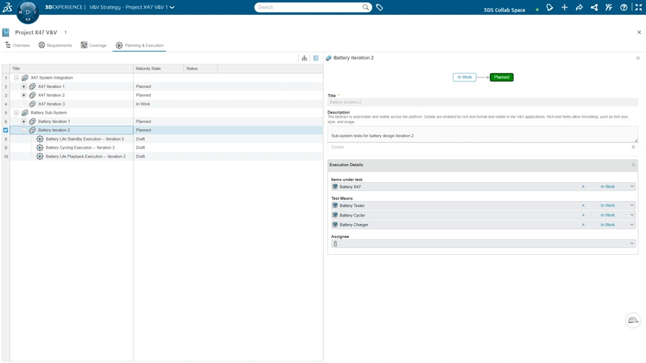
Task: Click the In Work link for Battery Cycler
Action: pyautogui.click(x=607, y=215)
